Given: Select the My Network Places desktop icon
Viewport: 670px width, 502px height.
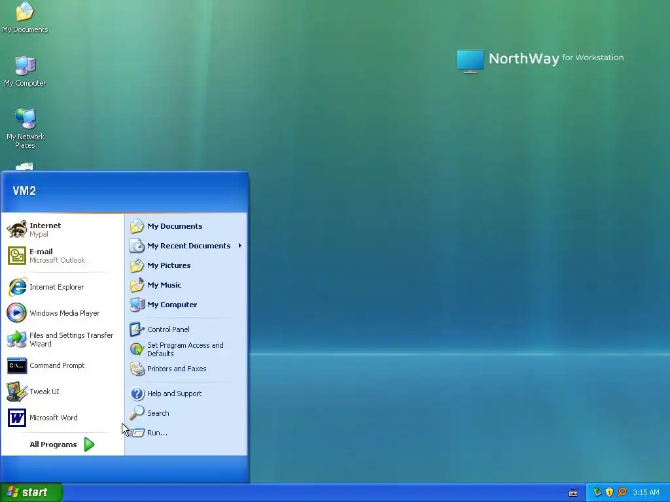Looking at the screenshot, I should click(25, 128).
